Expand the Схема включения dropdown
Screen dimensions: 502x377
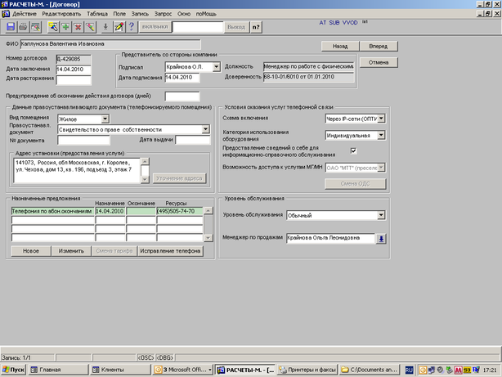[380, 119]
